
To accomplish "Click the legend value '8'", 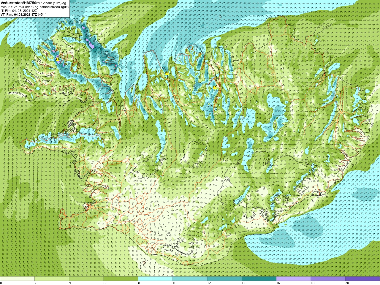I will click(x=139, y=283).
